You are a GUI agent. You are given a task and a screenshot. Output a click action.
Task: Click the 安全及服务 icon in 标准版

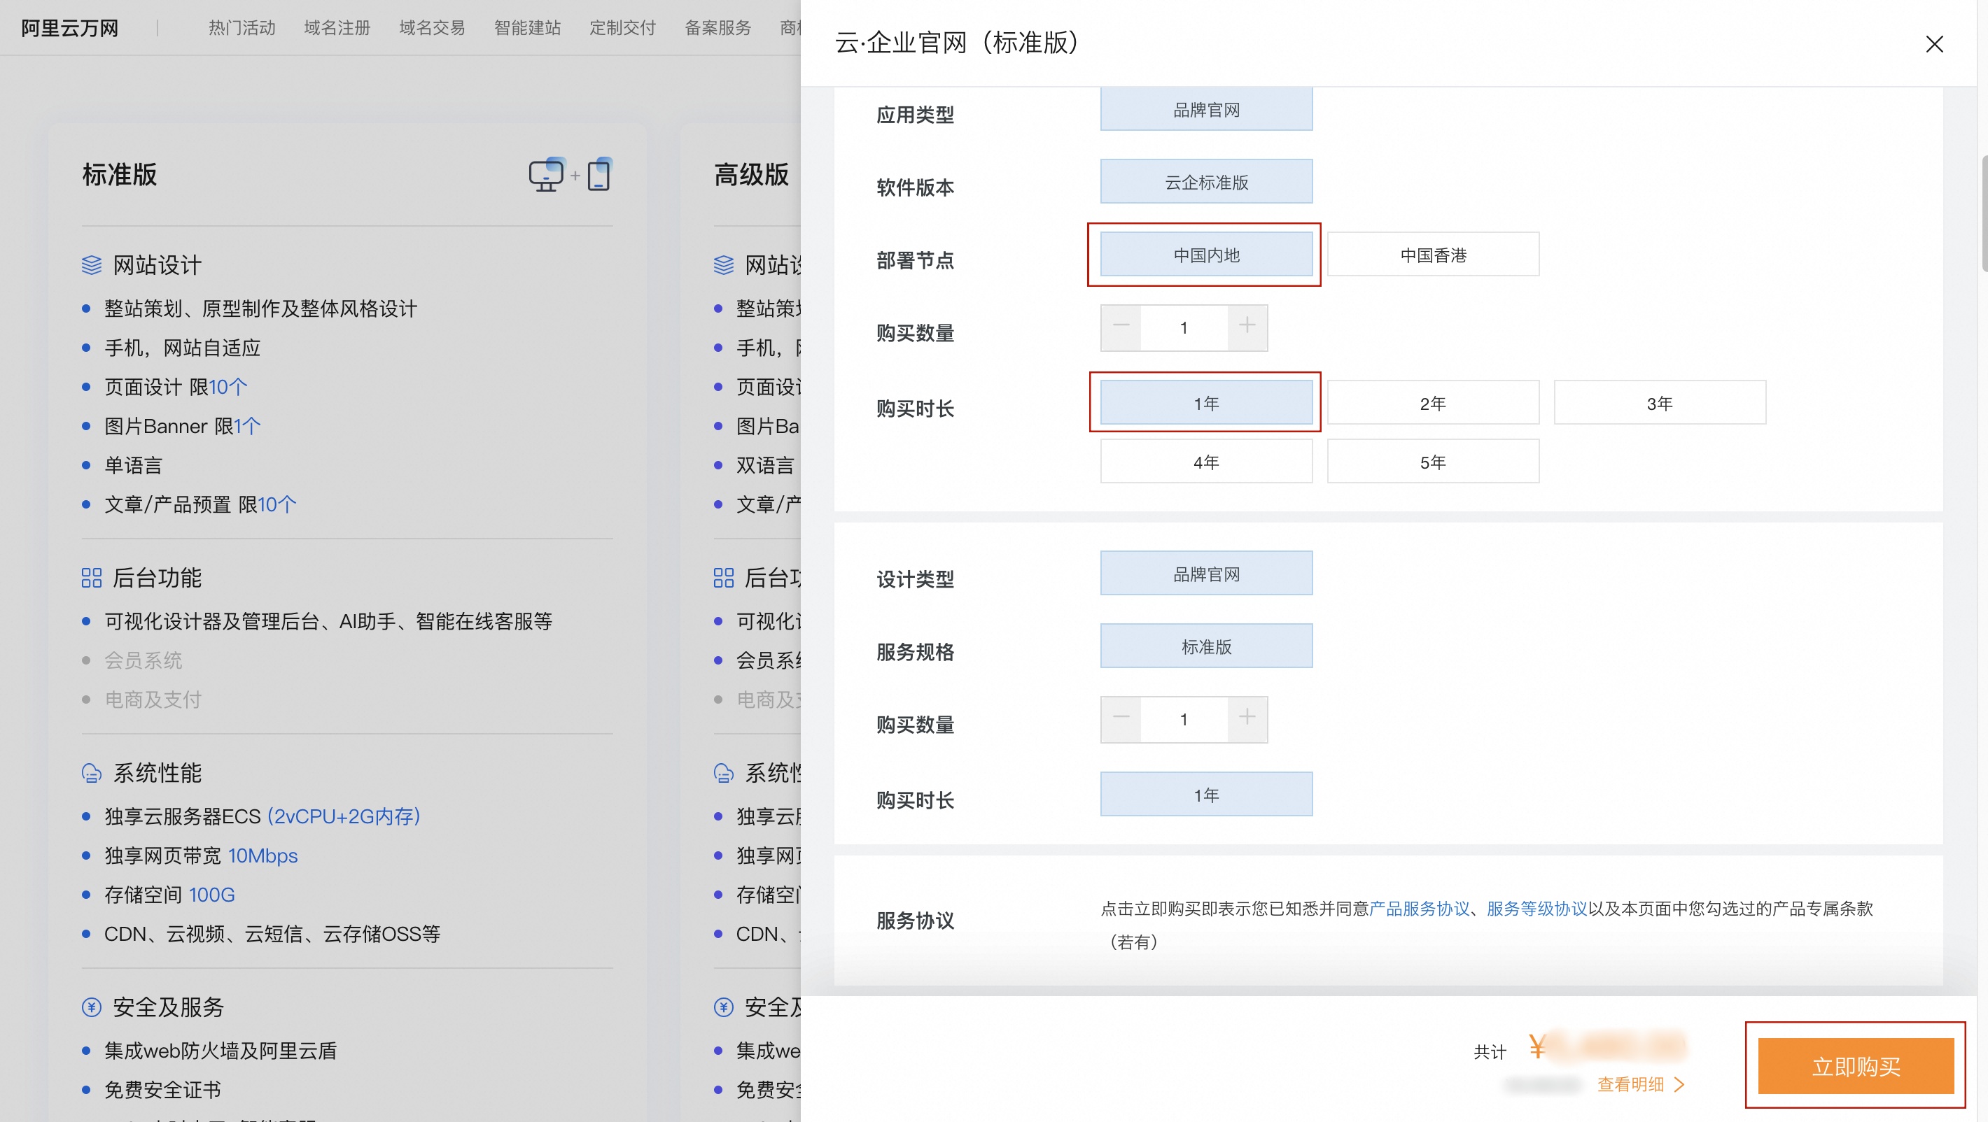[91, 1007]
